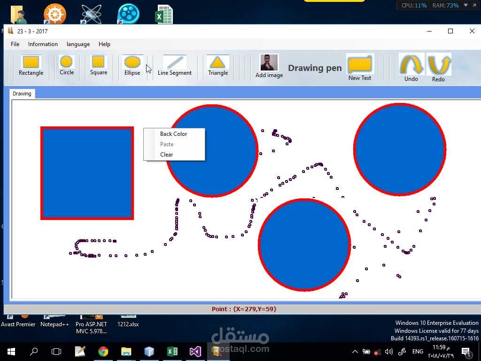Click the network tray icon

(377, 352)
